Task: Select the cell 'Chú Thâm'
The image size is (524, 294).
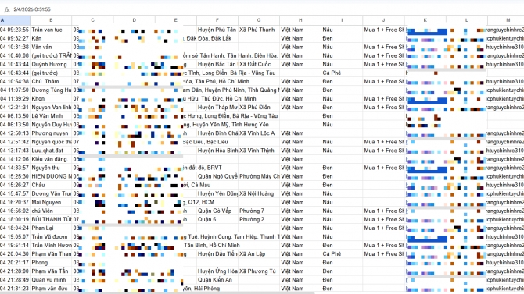Action: (51, 81)
